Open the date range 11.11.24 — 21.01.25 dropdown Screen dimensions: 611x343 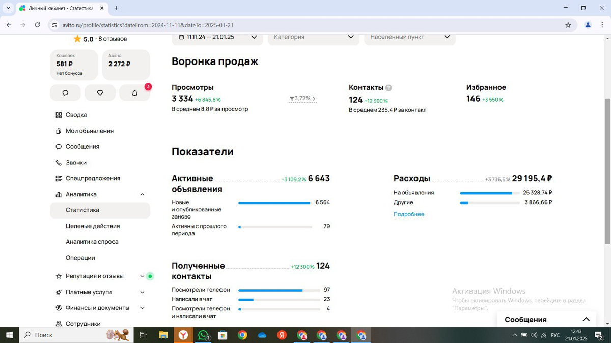pyautogui.click(x=217, y=37)
